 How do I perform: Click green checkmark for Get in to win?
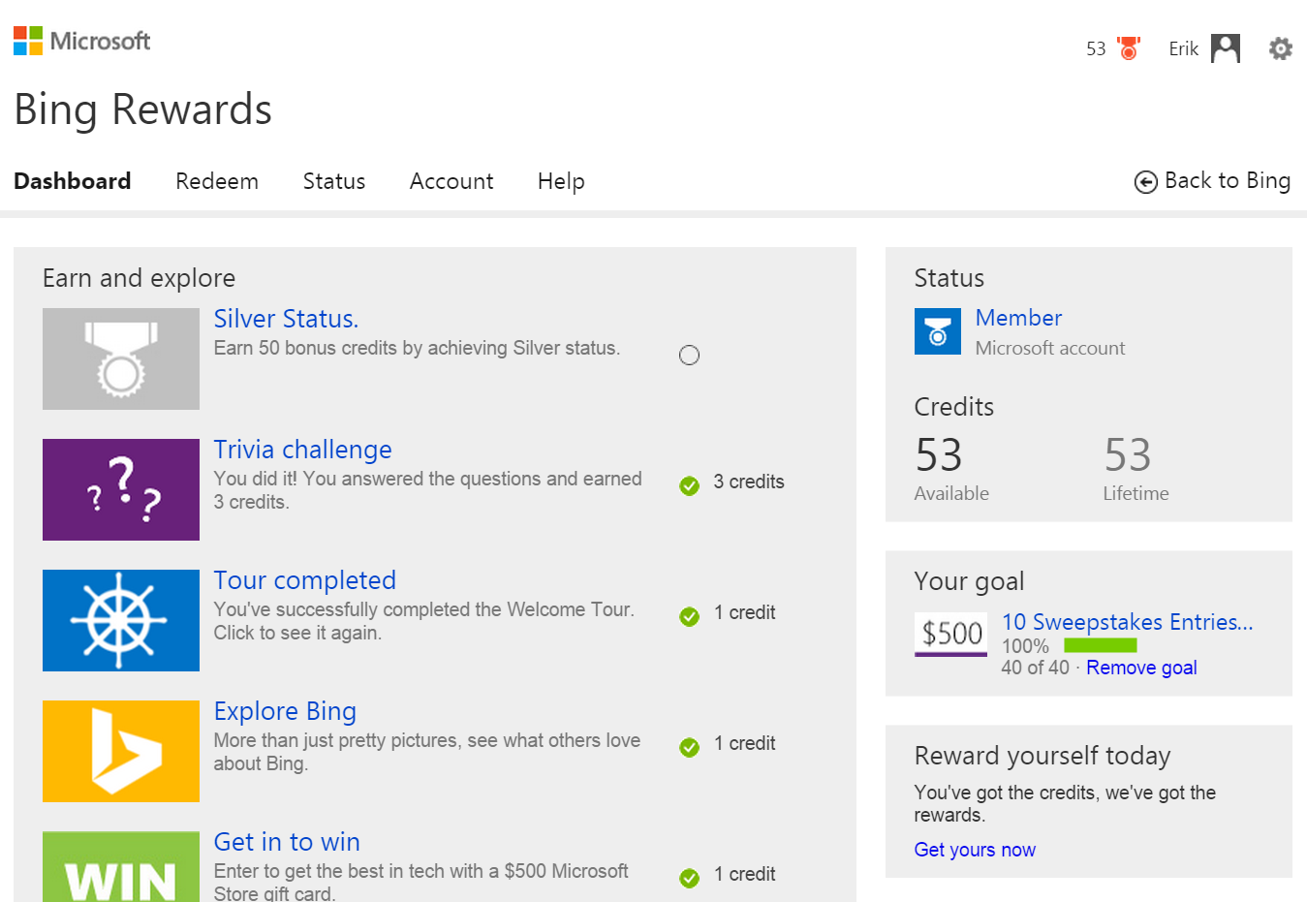point(690,878)
